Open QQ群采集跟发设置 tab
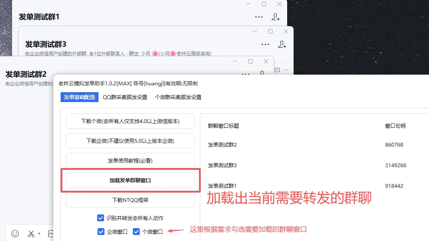This screenshot has width=429, height=241. (x=125, y=97)
